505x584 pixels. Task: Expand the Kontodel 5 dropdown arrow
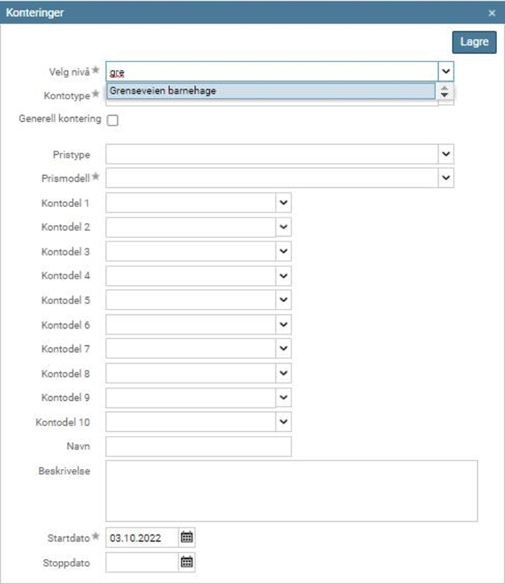coord(284,300)
